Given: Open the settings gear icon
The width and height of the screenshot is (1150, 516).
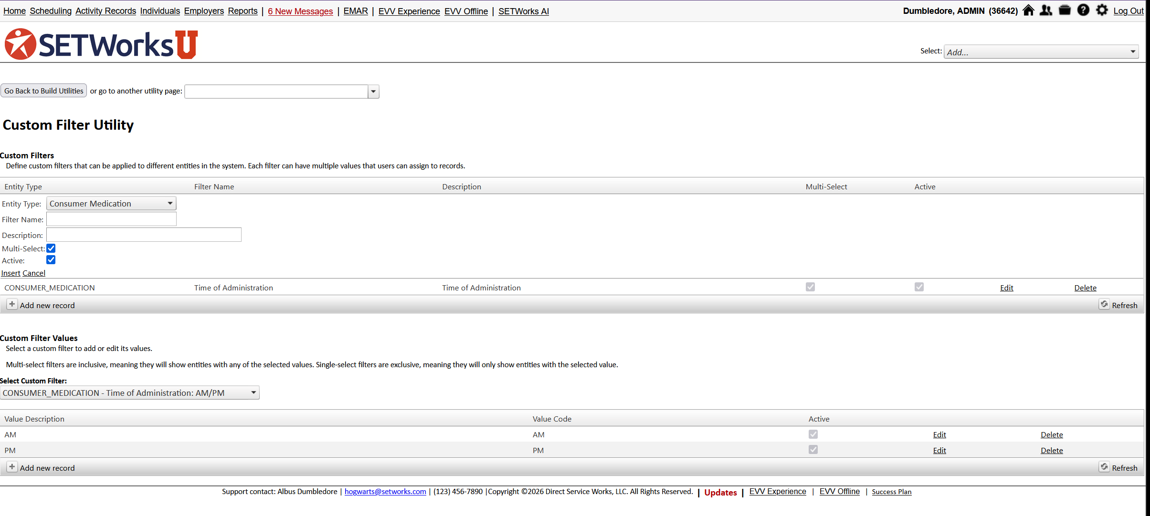Looking at the screenshot, I should coord(1102,10).
